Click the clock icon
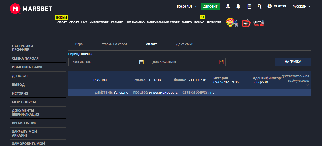 pos(270,6)
